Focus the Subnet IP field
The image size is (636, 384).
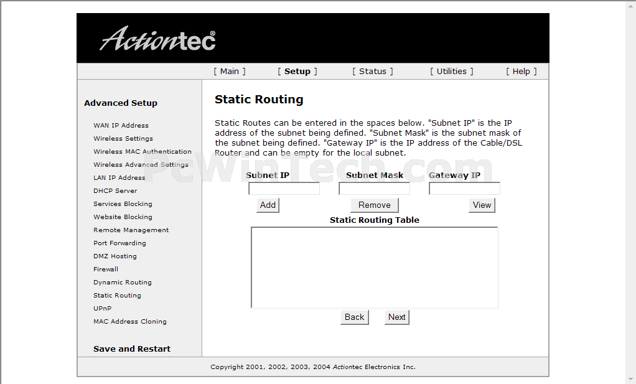(x=284, y=189)
